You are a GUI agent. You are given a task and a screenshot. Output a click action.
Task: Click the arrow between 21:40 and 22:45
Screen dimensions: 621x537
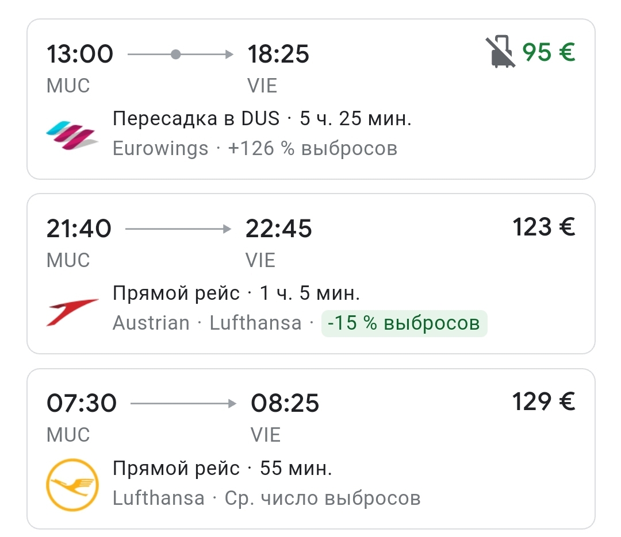178,229
